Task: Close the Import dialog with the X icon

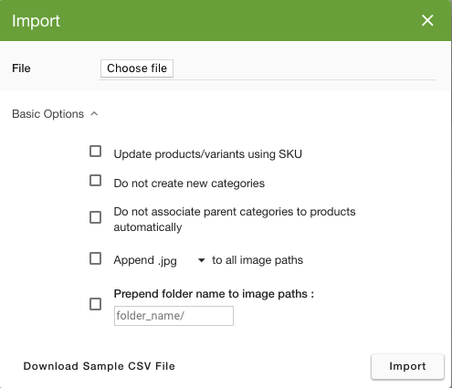Action: (x=427, y=20)
